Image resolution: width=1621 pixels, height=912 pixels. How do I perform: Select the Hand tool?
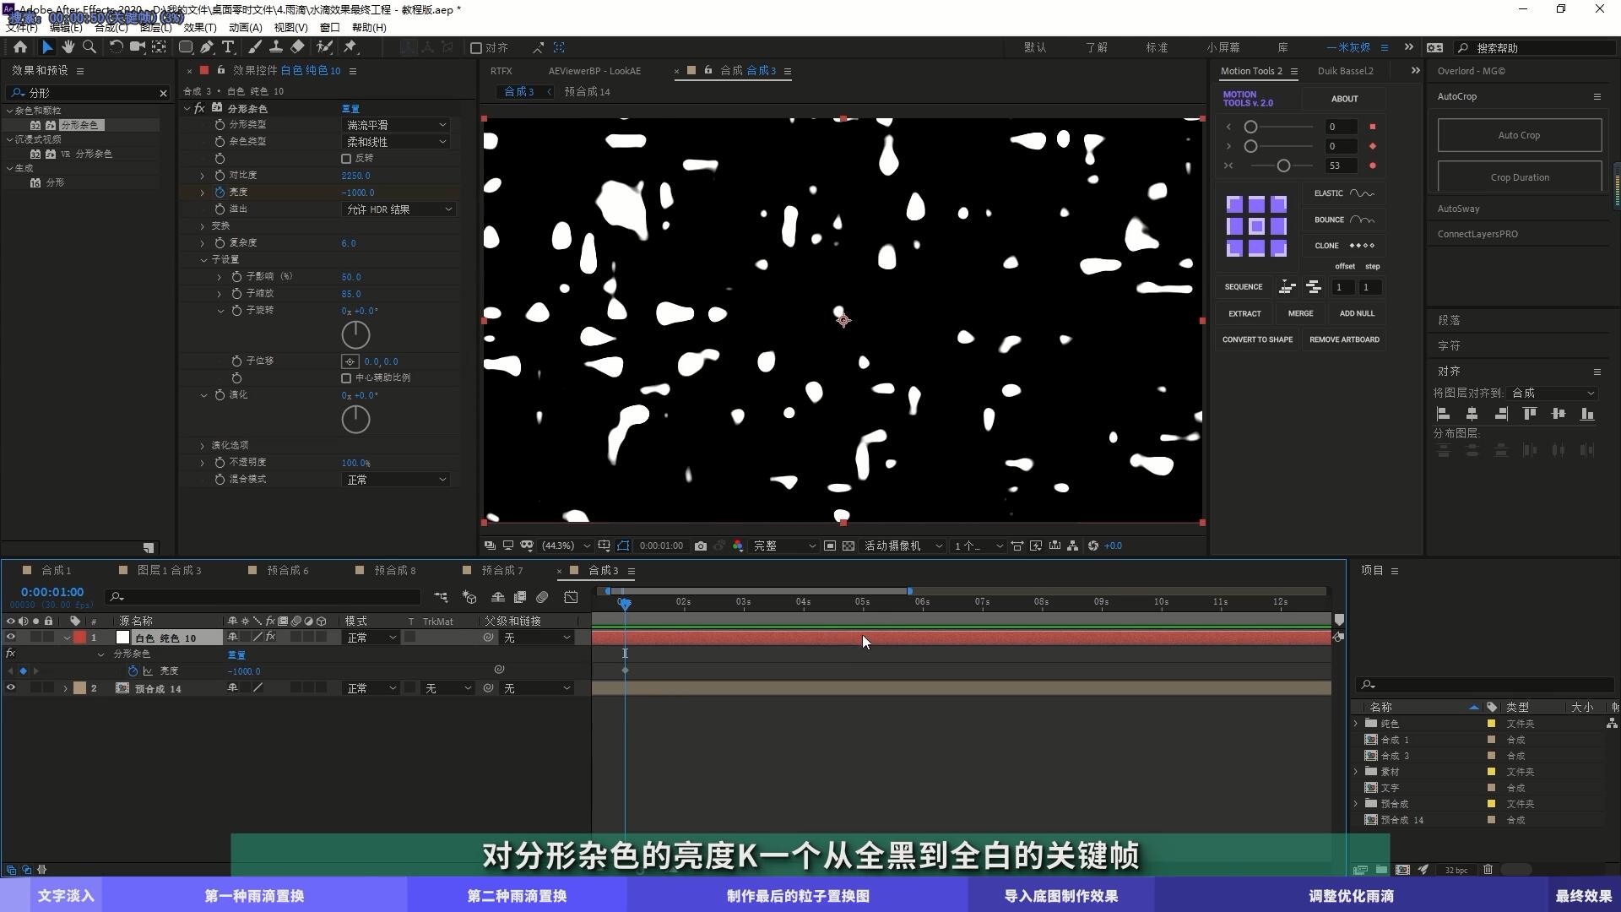(68, 47)
